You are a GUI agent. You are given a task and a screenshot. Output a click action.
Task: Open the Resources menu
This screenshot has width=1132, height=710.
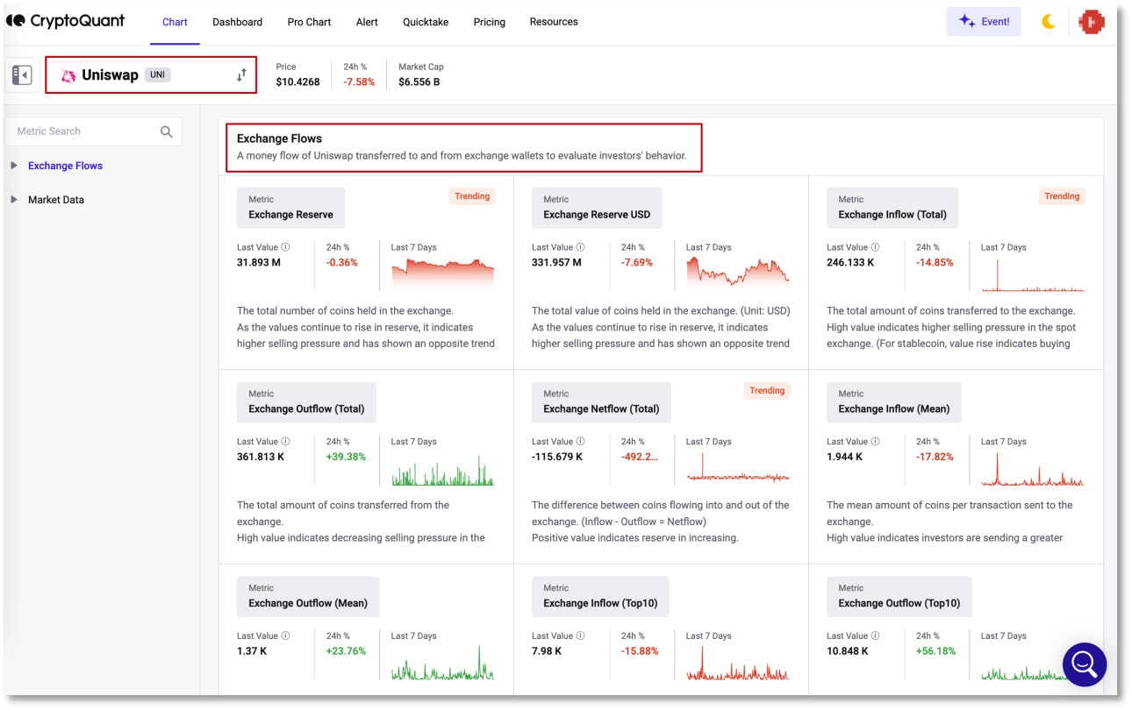[554, 22]
